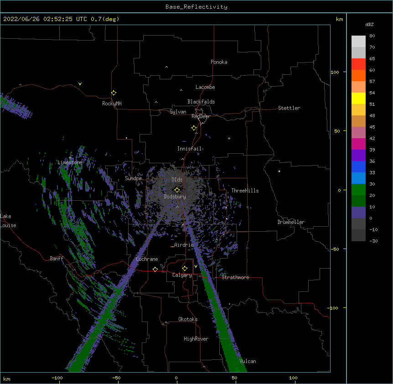Select the slate purple 0-10 dBZ legend swatch
This screenshot has height=384, width=393.
coord(358,213)
